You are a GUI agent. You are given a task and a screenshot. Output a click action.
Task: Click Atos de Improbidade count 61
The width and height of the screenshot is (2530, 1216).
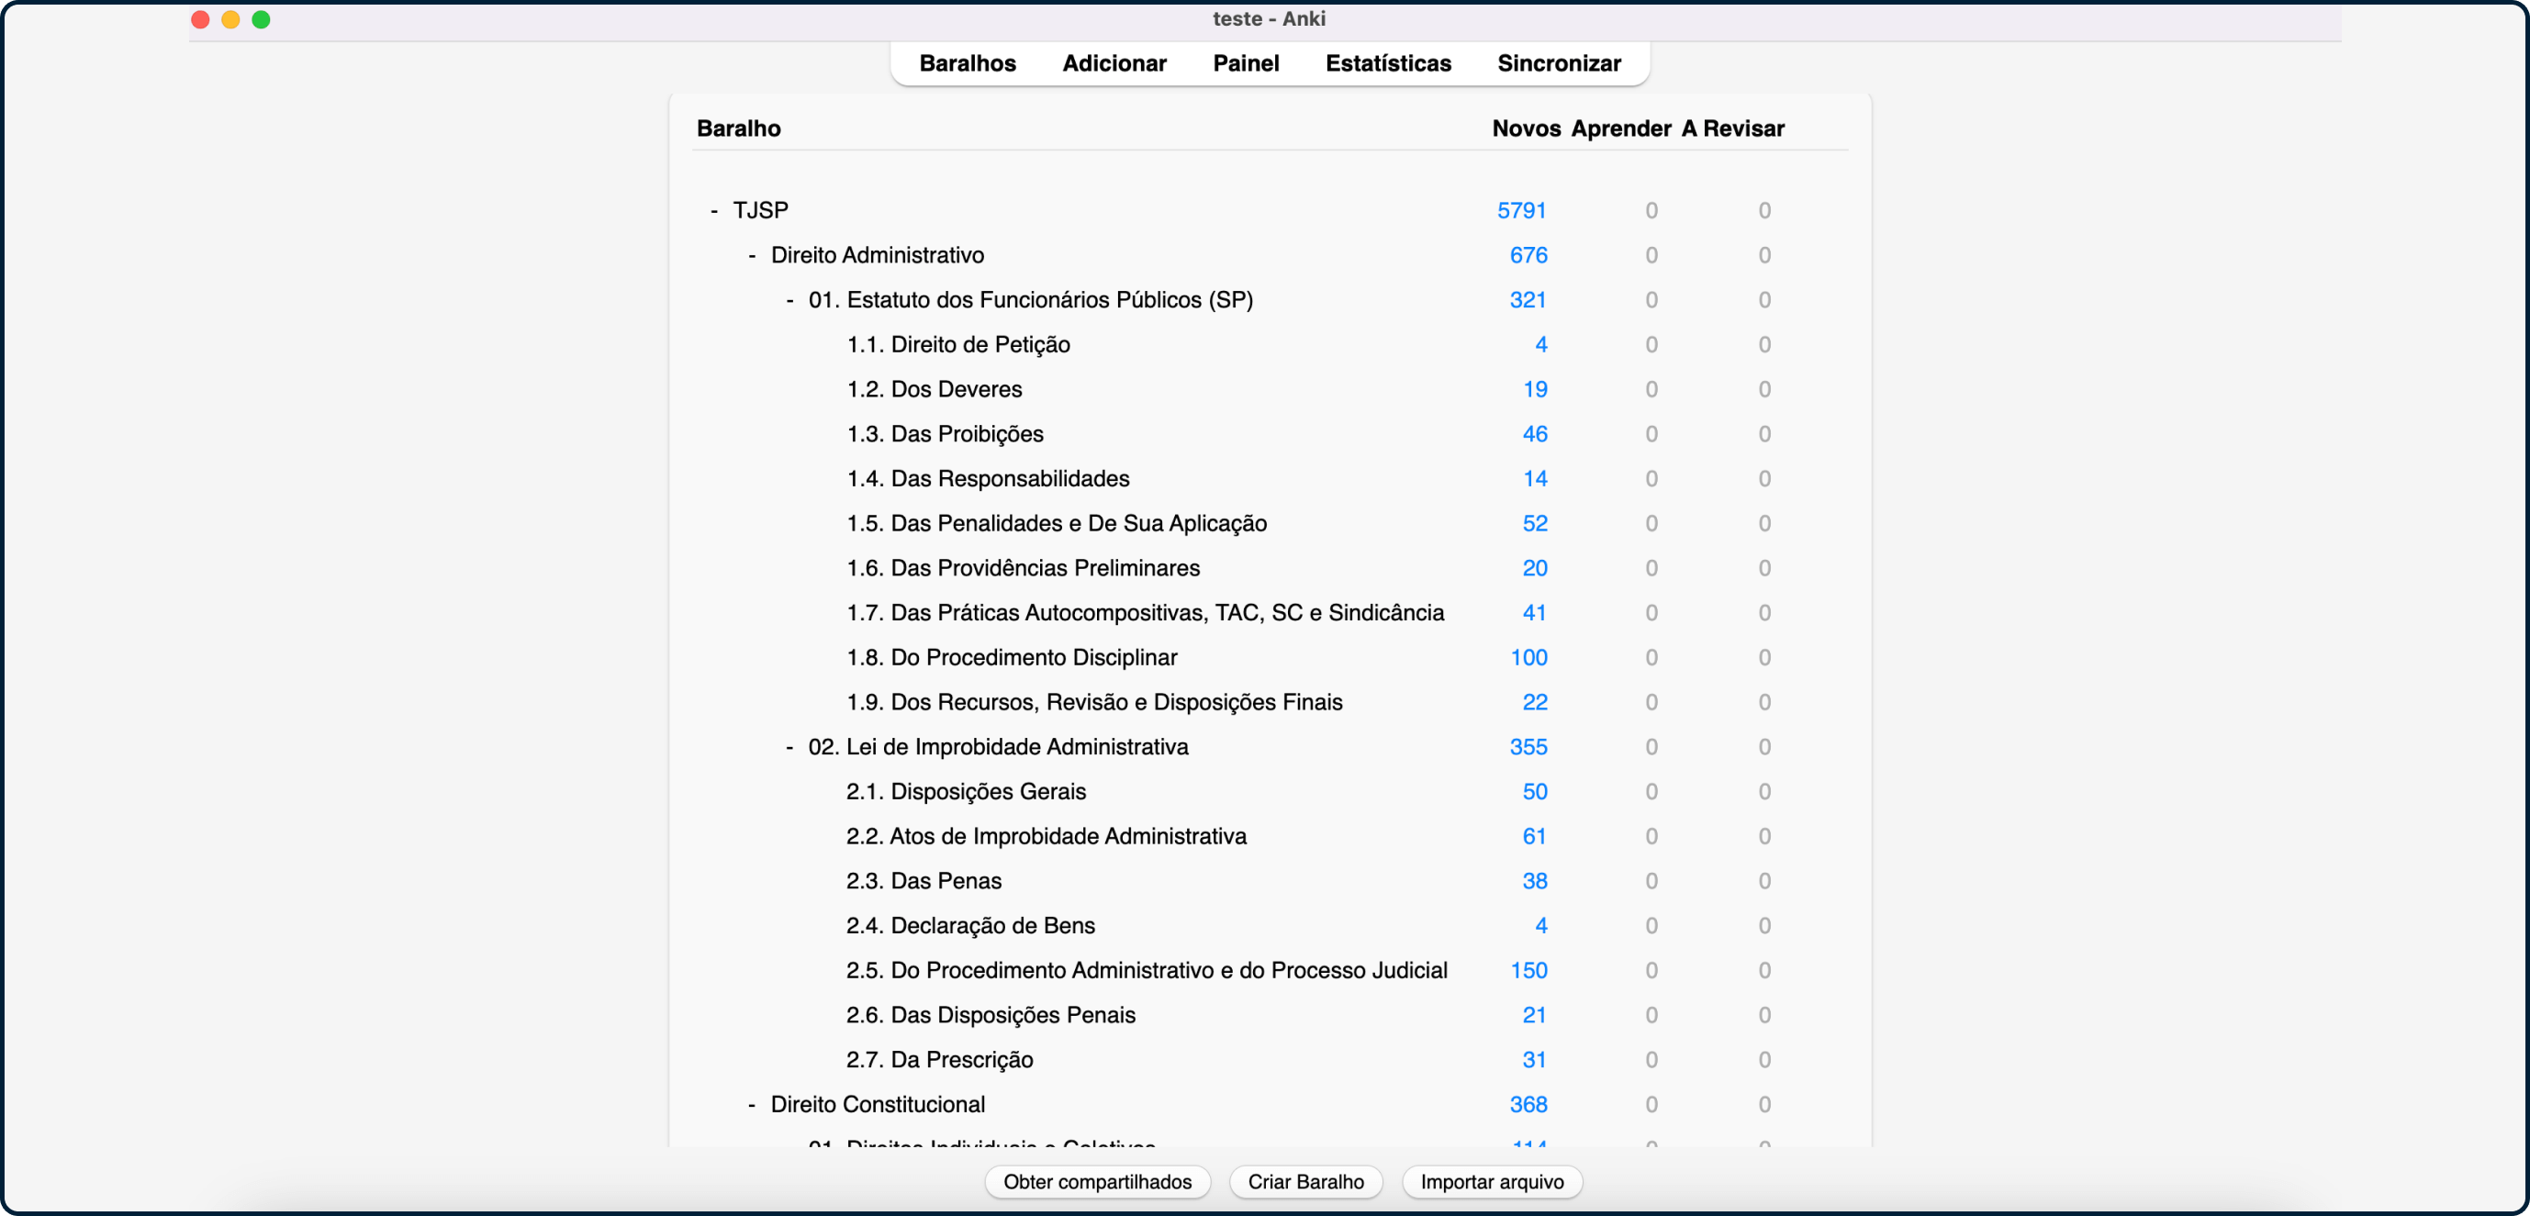tap(1534, 836)
